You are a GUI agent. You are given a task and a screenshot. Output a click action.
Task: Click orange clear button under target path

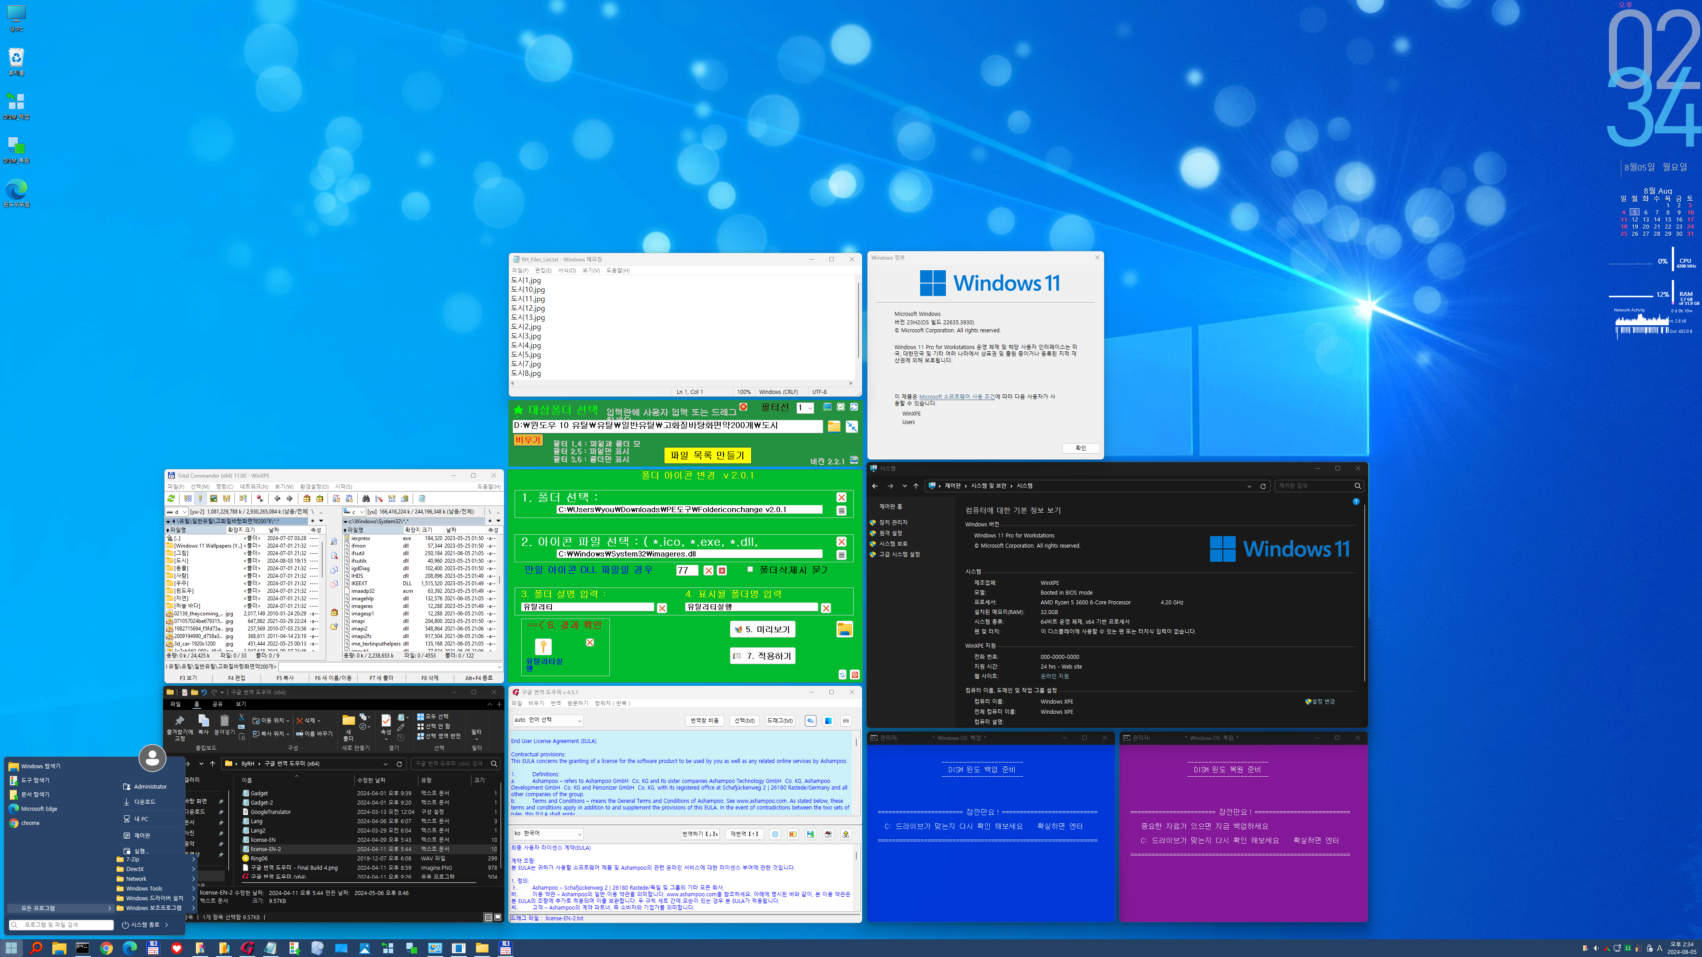point(528,440)
